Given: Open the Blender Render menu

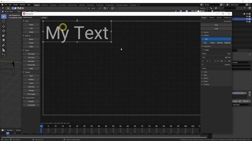Looking at the screenshot, I should pyautogui.click(x=16, y=5).
